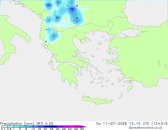Select the 15–20 mm legend color swatch
The width and height of the screenshot is (168, 130).
tap(41, 127)
